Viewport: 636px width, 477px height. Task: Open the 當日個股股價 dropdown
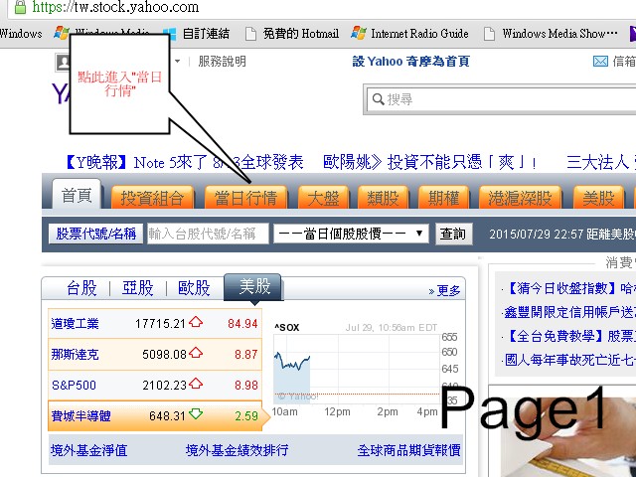(x=351, y=234)
